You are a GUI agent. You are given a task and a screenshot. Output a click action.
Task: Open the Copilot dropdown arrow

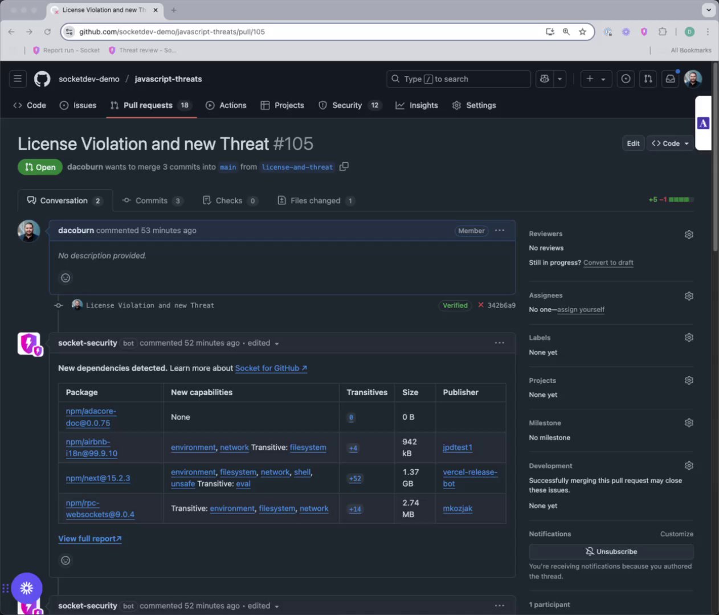click(560, 79)
